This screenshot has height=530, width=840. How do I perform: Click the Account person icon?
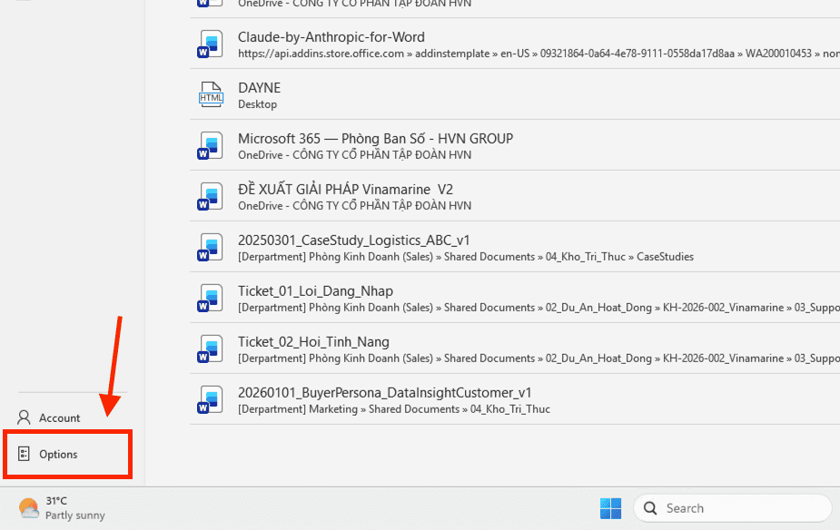click(24, 417)
